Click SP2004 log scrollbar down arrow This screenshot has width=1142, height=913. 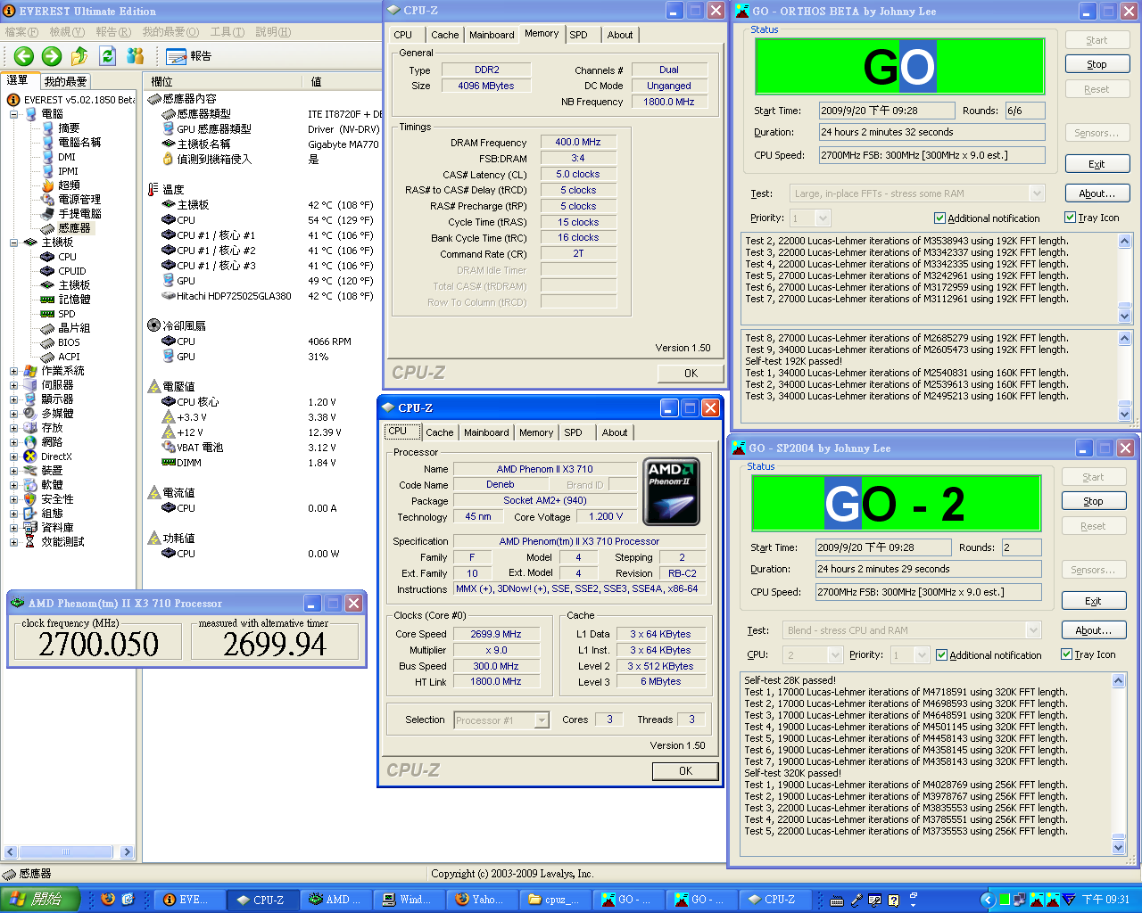(1119, 847)
